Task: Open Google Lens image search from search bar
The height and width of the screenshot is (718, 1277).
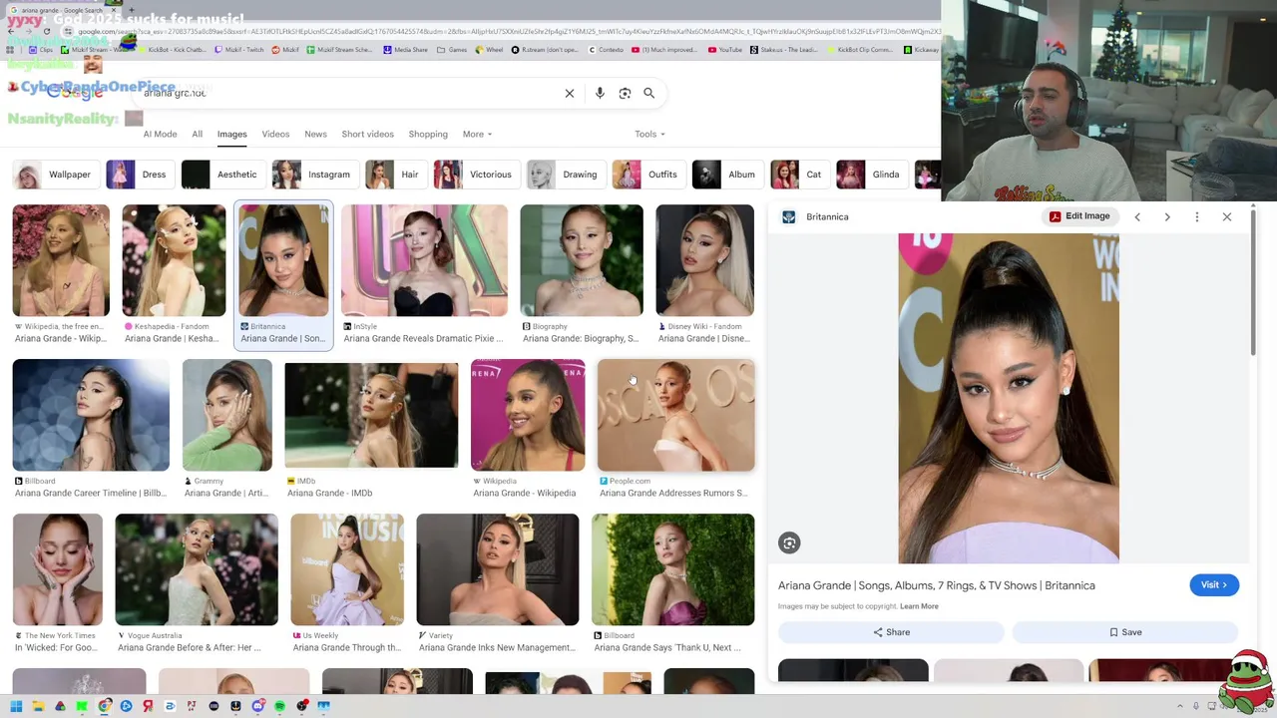Action: pos(625,93)
